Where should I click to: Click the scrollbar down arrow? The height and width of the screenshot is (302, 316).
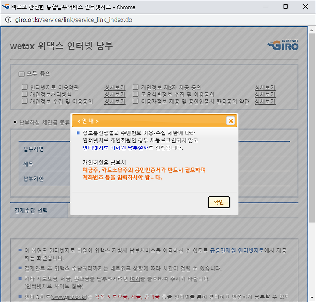tap(312, 298)
